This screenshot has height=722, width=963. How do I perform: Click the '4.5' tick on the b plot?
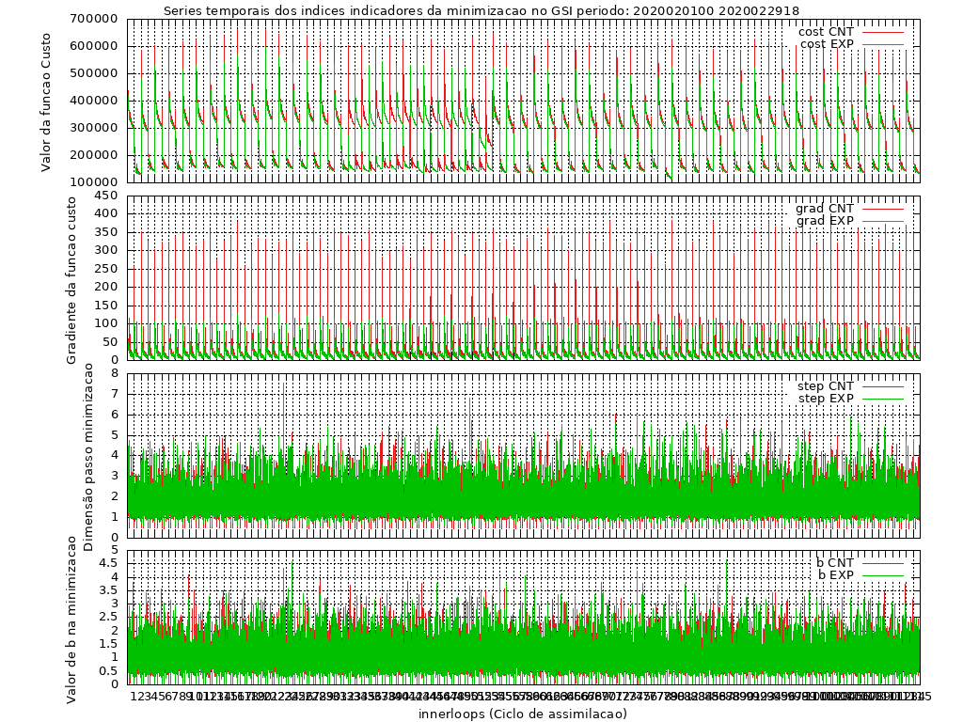click(108, 563)
